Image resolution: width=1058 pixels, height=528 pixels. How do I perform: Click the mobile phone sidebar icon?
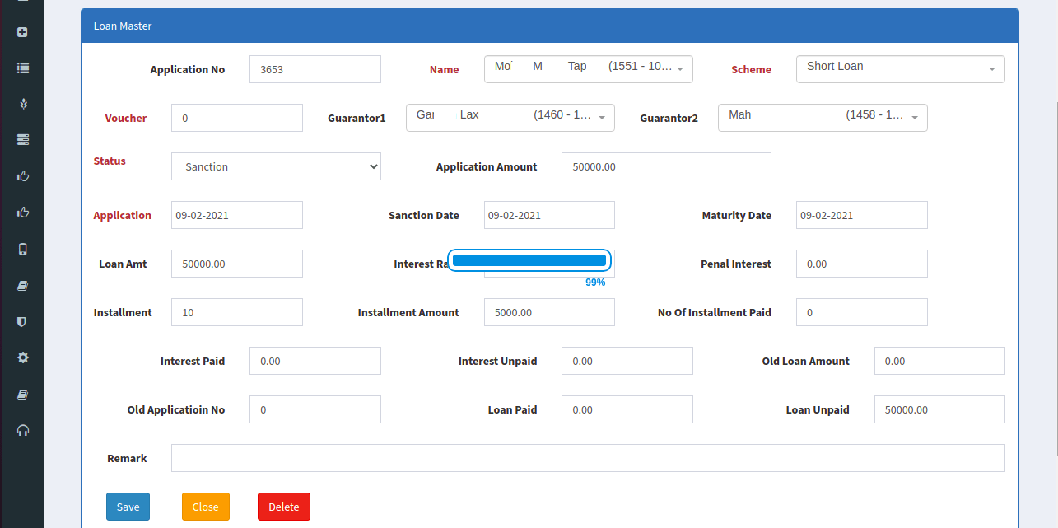pos(22,249)
